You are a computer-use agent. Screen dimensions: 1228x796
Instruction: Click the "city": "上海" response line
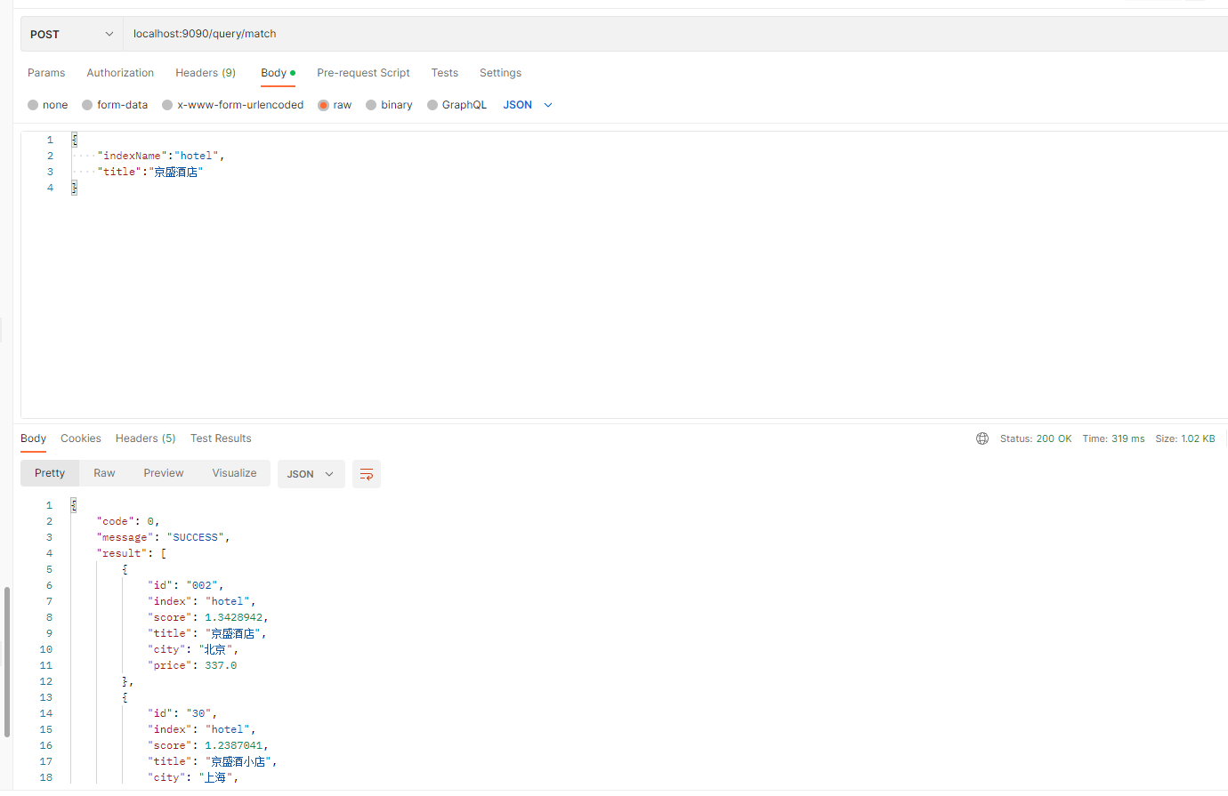(x=193, y=777)
